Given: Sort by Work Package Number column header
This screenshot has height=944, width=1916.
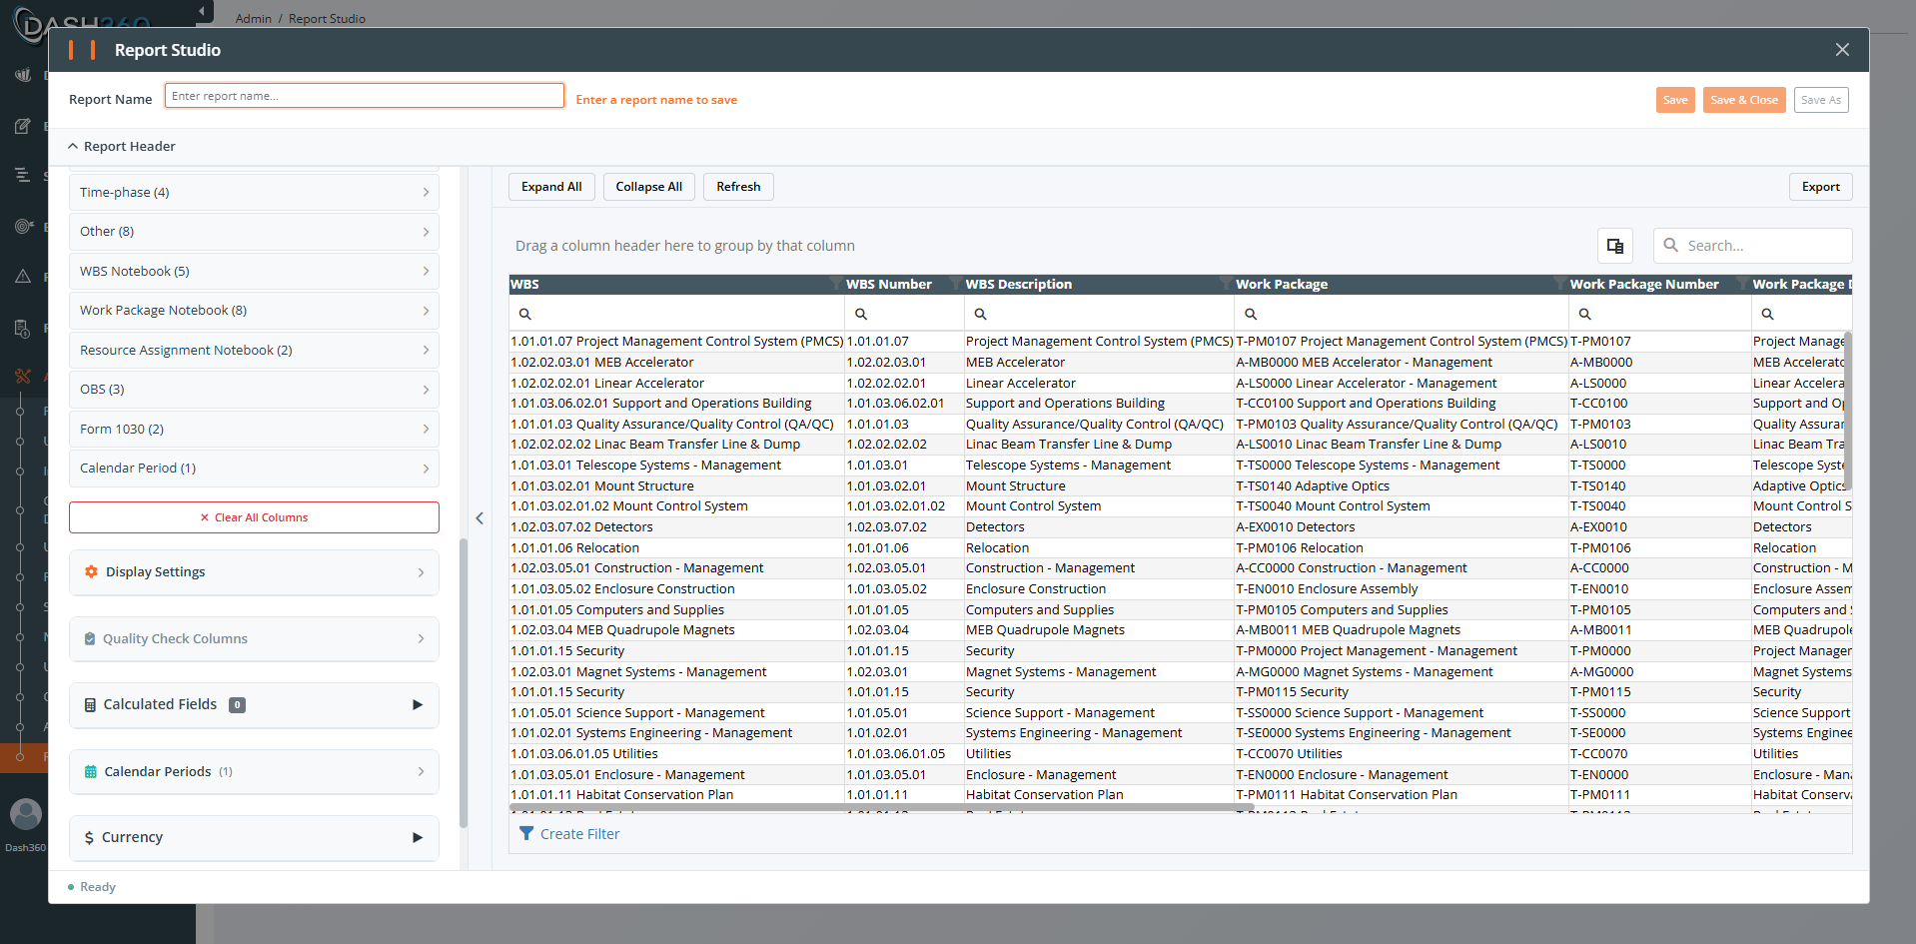Looking at the screenshot, I should (1659, 284).
